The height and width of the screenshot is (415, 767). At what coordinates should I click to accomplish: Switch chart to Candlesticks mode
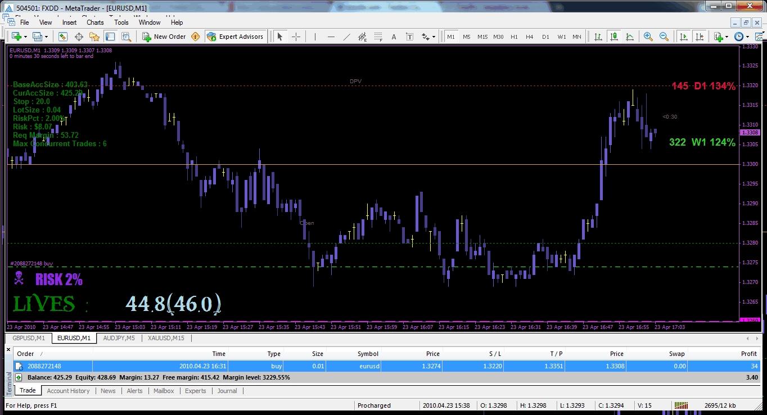click(x=614, y=37)
